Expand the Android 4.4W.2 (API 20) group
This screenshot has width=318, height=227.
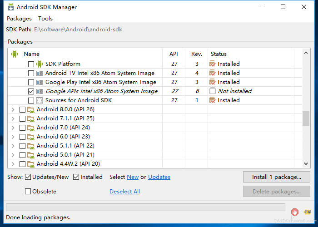(13, 164)
